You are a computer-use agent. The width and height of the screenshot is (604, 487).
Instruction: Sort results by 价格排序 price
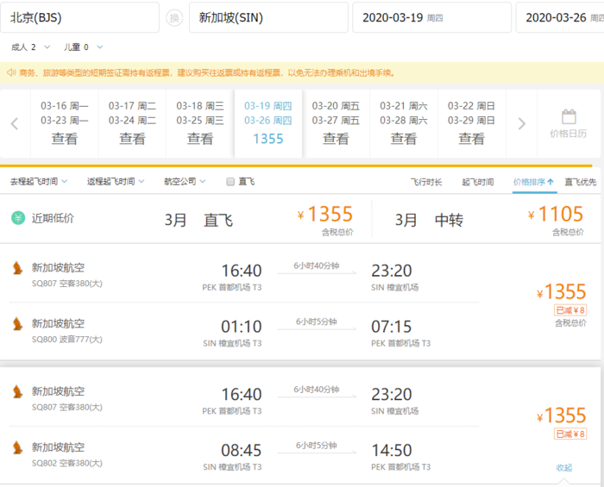pos(534,182)
